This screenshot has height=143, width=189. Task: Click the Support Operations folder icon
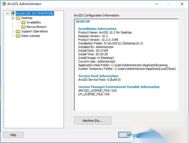tap(18, 31)
